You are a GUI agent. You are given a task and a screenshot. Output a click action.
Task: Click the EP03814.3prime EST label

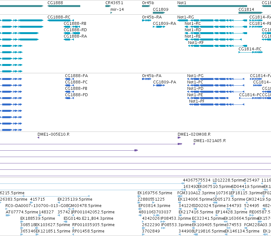coord(154,206)
